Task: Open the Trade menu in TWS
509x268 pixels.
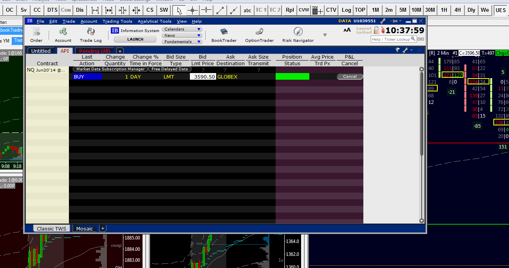Action: [69, 21]
